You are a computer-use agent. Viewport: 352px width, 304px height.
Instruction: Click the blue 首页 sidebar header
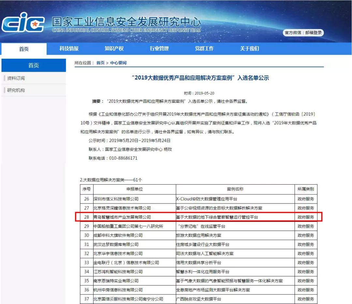tap(34, 65)
